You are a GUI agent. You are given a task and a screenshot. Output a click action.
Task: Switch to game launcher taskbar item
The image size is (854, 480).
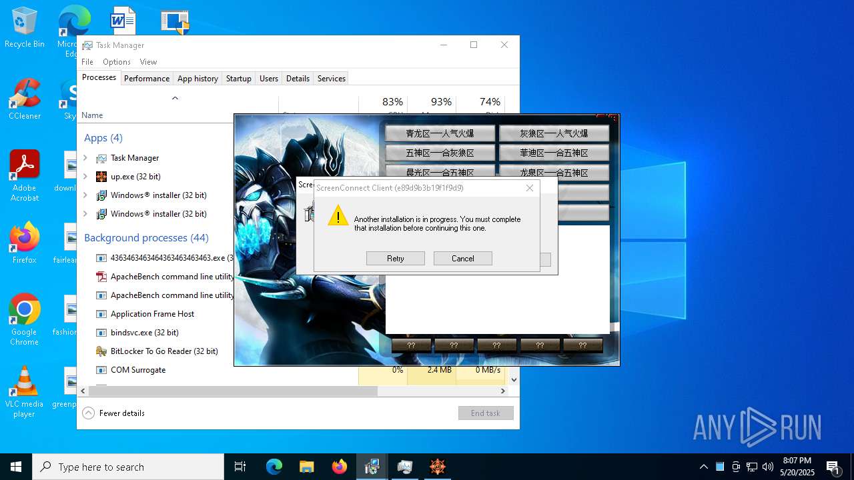437,467
